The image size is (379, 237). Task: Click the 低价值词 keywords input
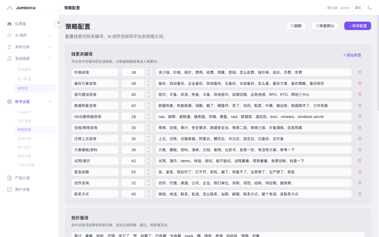coord(218,235)
